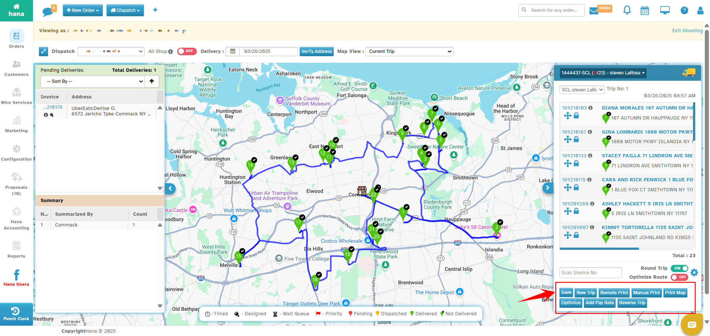Open route settings gear icon
The height and width of the screenshot is (336, 710).
coord(694,273)
